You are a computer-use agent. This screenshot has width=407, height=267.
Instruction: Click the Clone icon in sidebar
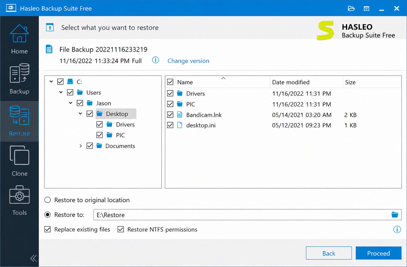pyautogui.click(x=19, y=155)
